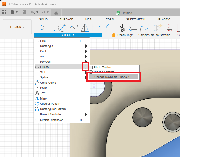Click the Circular Pattern menu icon
Viewport: 203px width, 157px height.
pos(37,104)
